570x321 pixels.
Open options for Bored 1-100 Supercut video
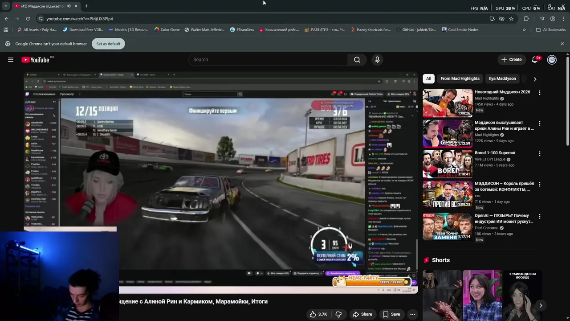click(x=540, y=154)
